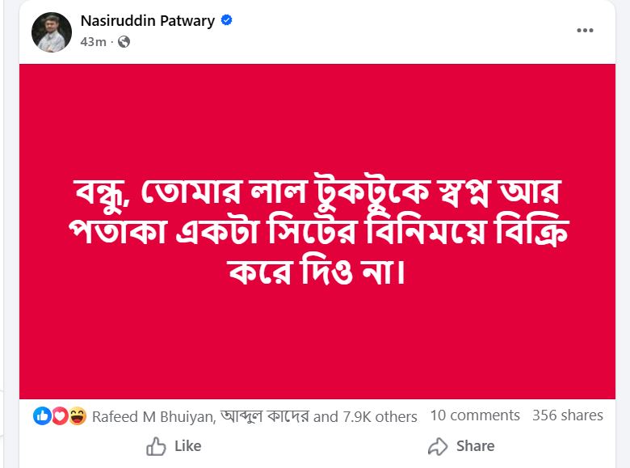View the 10 comments
Screen dimensions: 630x468
pos(475,415)
